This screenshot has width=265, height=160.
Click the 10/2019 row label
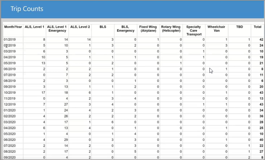click(x=10, y=92)
